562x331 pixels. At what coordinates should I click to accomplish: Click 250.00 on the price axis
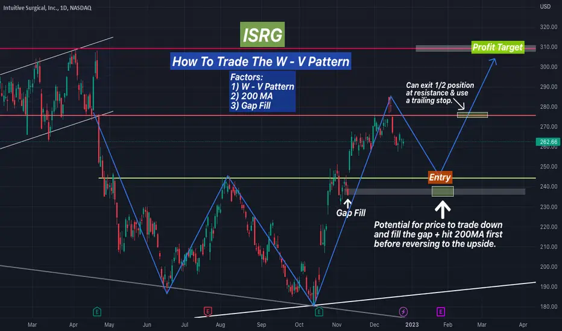(548, 167)
